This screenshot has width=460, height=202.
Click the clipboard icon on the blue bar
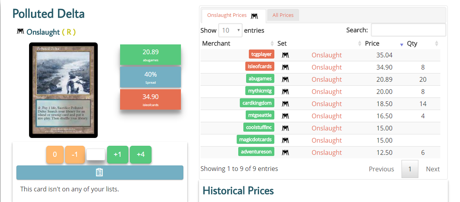point(100,173)
